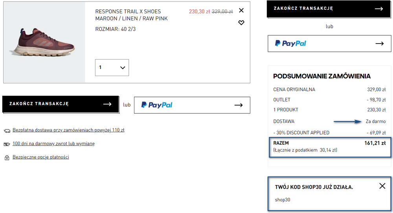Open the secure payment options link
The width and height of the screenshot is (393, 213).
pyautogui.click(x=41, y=157)
